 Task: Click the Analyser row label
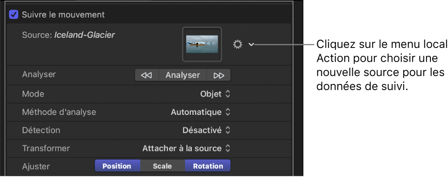point(39,74)
